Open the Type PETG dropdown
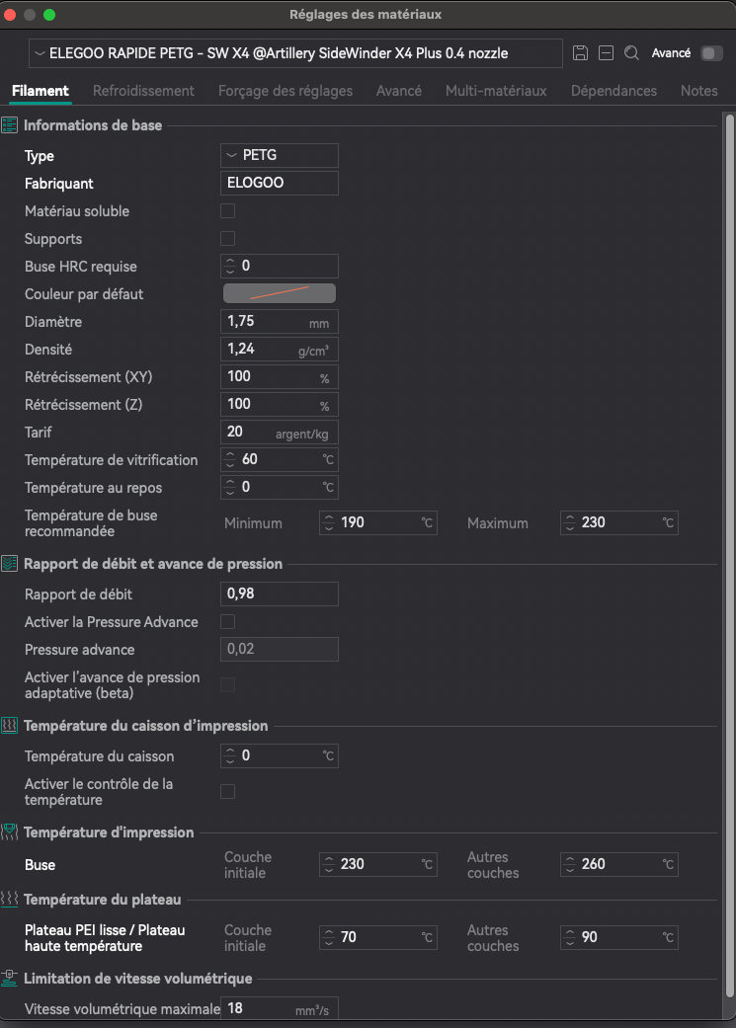The image size is (736, 1028). click(279, 156)
